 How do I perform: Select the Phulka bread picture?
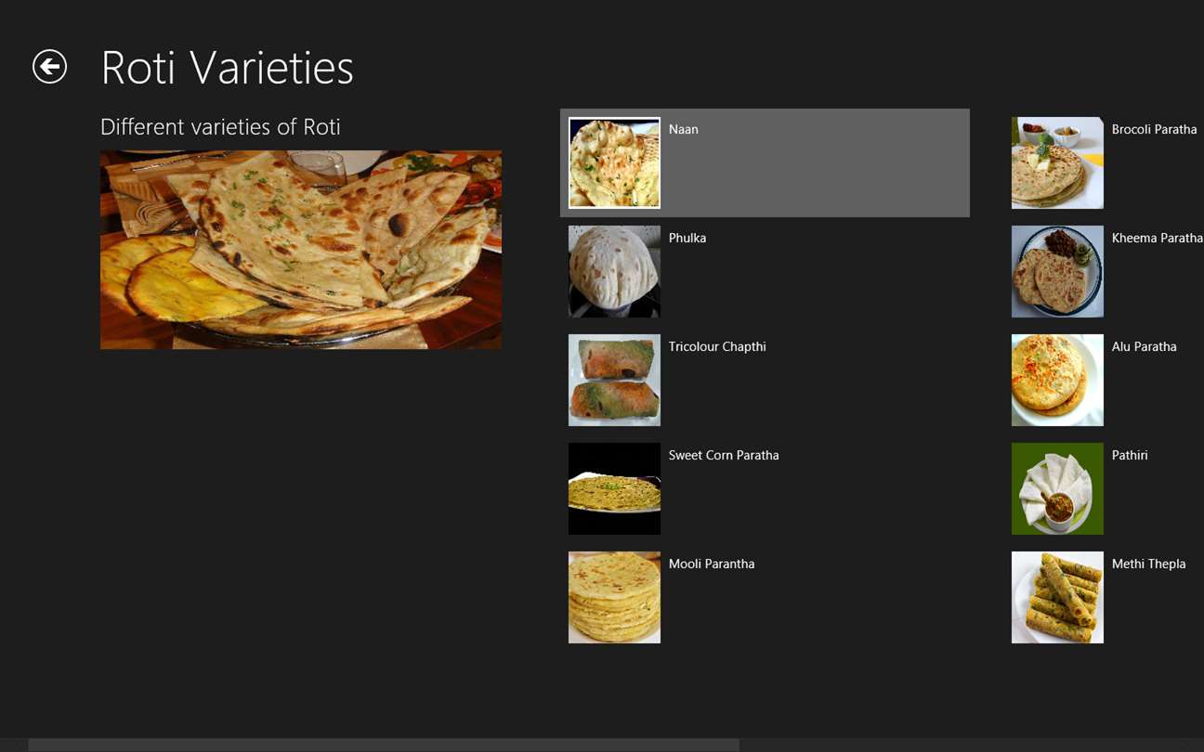point(614,271)
